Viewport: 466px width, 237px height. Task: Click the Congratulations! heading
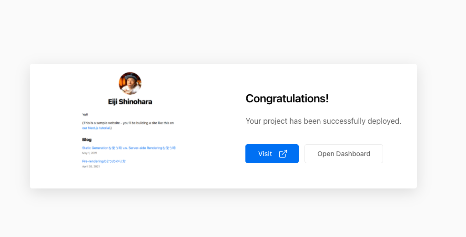tap(287, 99)
